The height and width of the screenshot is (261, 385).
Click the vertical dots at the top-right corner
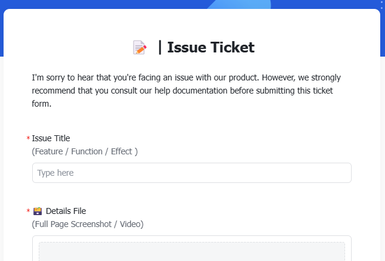[x=381, y=5]
